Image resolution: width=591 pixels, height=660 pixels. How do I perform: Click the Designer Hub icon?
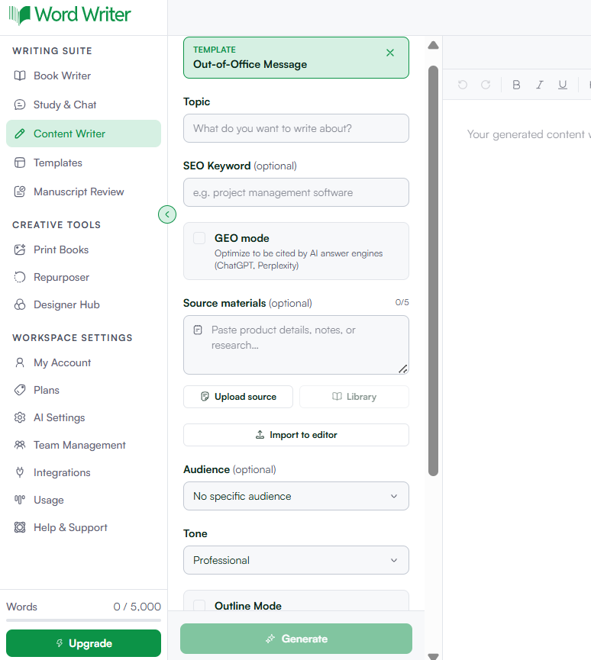tap(20, 304)
